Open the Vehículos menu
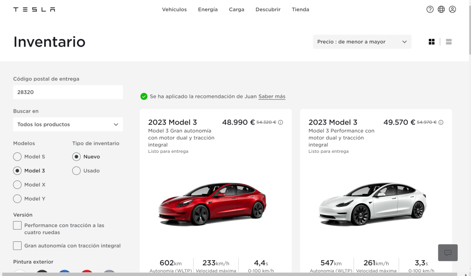This screenshot has width=471, height=276. [x=174, y=9]
